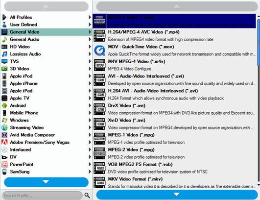The height and width of the screenshot is (200, 260).
Task: Open the Interlaced category
Action: pyautogui.click(x=47, y=150)
